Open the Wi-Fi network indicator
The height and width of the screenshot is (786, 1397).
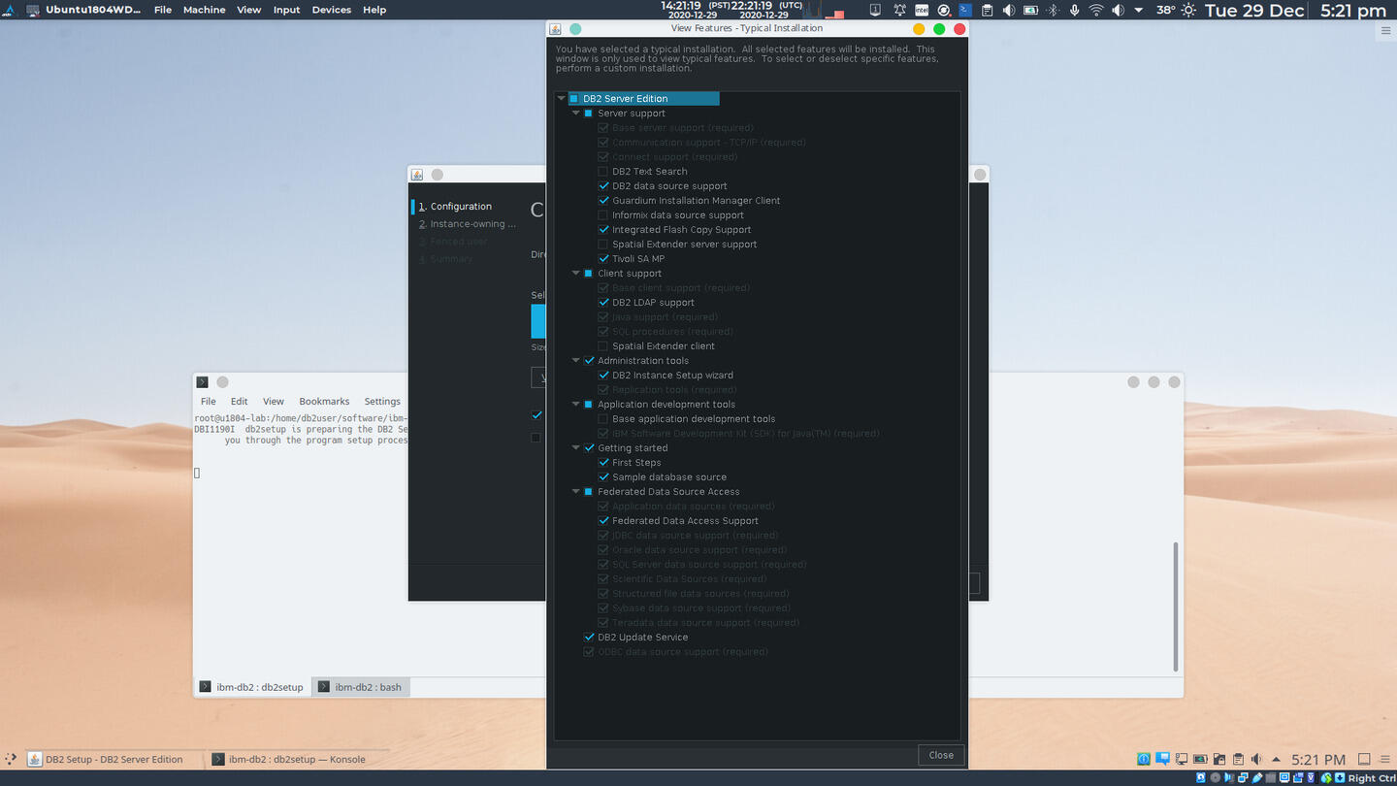(1096, 10)
